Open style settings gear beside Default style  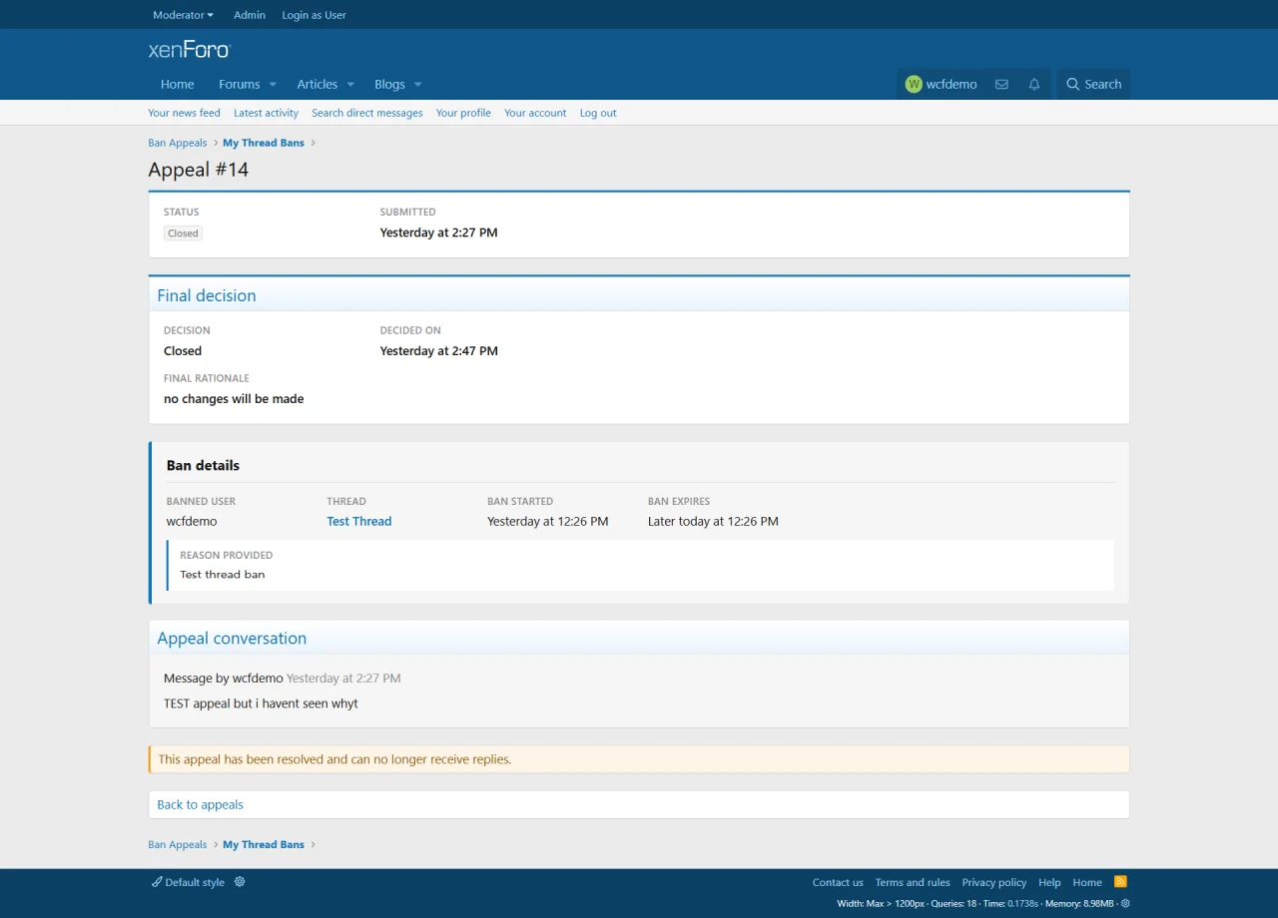pos(240,882)
